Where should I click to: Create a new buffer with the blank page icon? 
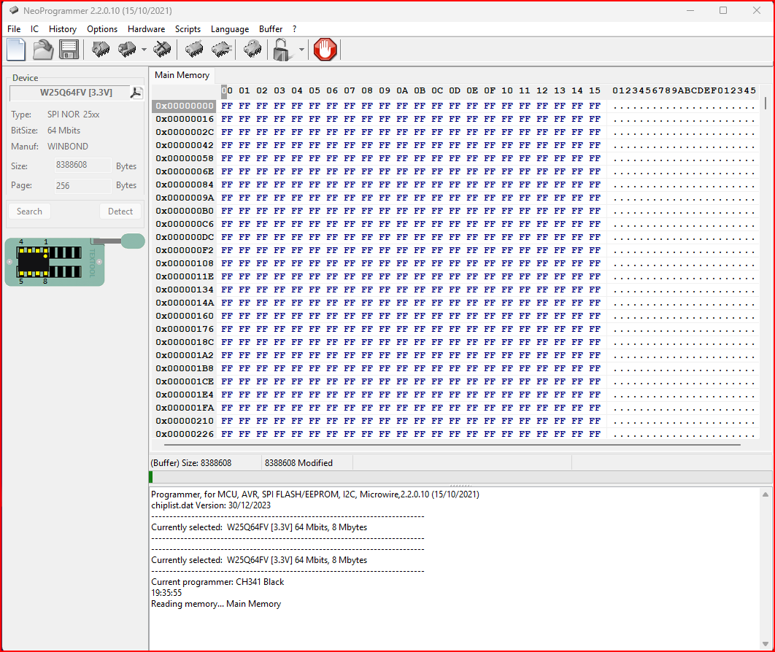coord(15,50)
